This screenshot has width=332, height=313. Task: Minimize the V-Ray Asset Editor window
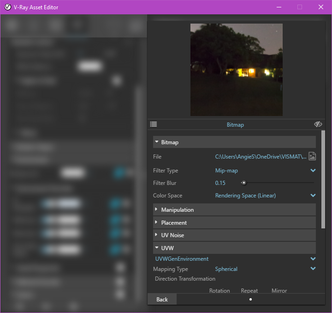click(x=279, y=7)
